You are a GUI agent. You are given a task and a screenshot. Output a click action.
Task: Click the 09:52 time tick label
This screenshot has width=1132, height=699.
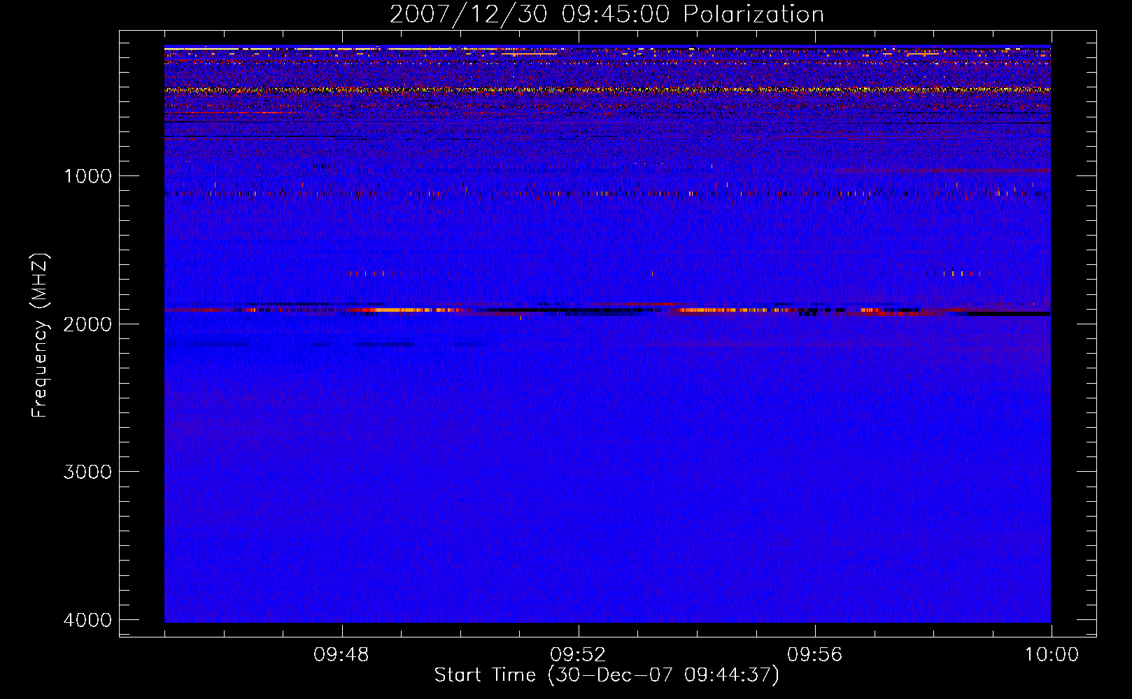point(578,655)
